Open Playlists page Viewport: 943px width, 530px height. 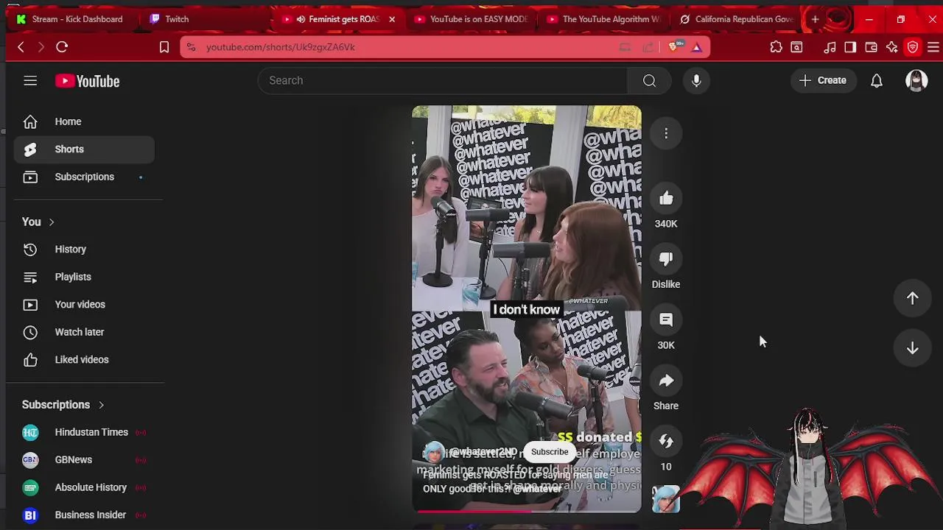(x=84, y=277)
